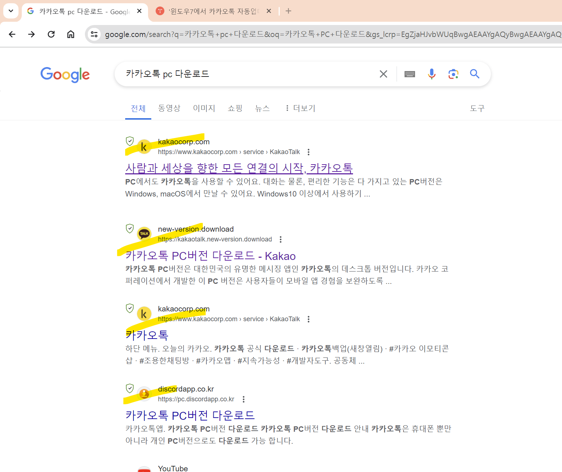The width and height of the screenshot is (562, 472).
Task: Search by image with Google Lens
Action: point(454,74)
